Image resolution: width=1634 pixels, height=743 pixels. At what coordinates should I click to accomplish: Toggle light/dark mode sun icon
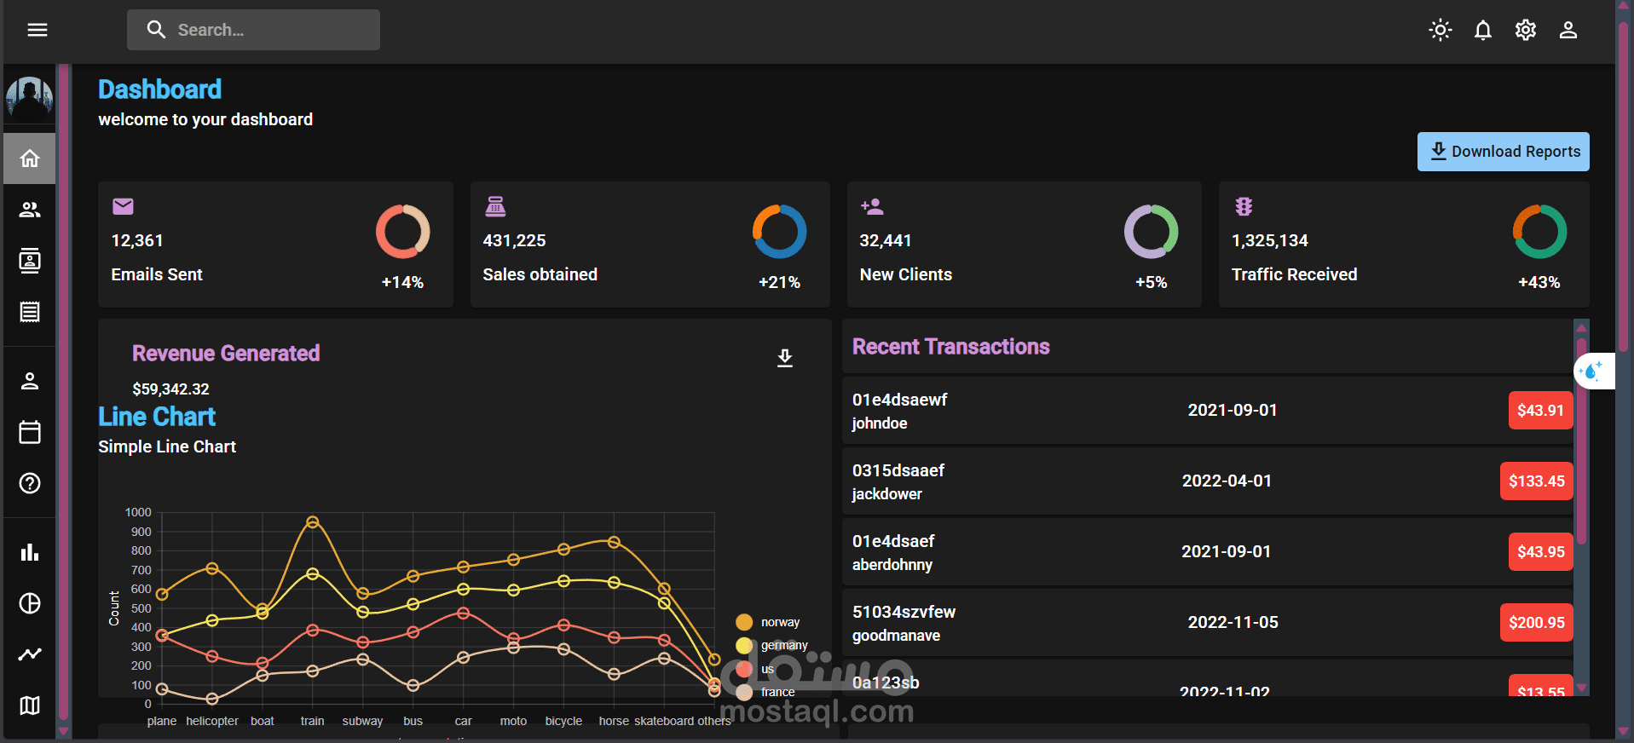coord(1441,30)
